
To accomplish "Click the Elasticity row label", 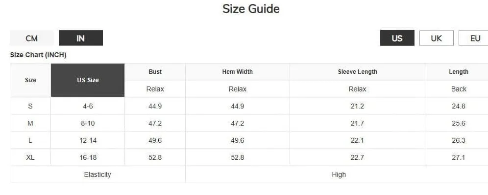I will point(98,174).
